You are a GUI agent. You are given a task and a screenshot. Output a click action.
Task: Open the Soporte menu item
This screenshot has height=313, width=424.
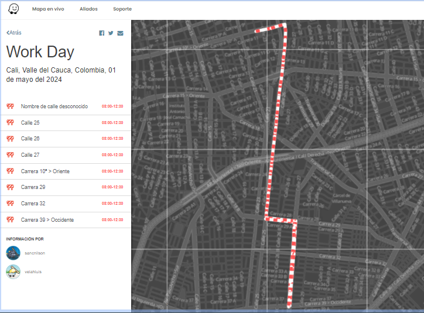click(122, 9)
